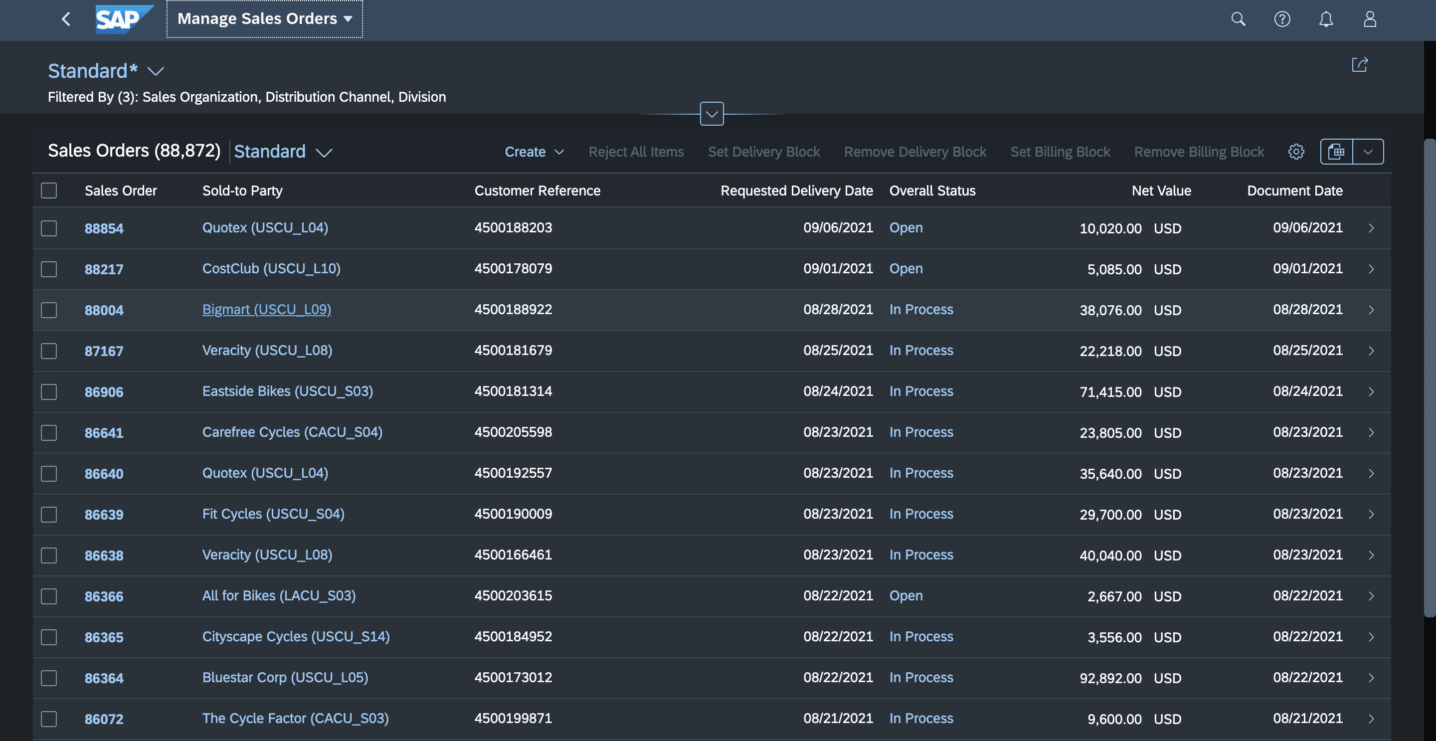
Task: Toggle the select-all rows checkbox
Action: [49, 190]
